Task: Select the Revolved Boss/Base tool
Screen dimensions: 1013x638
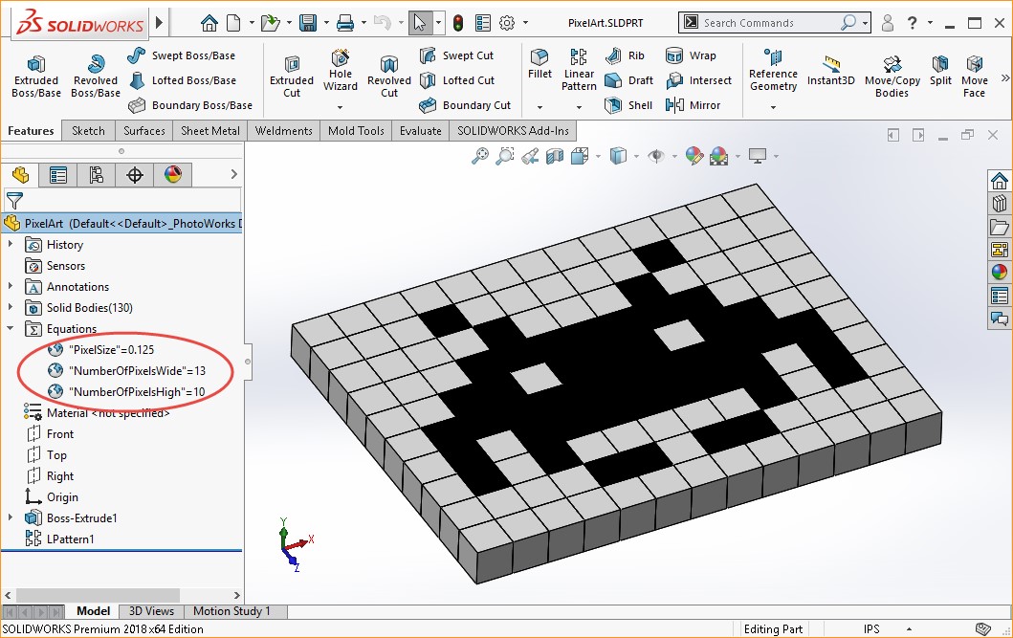Action: [x=96, y=77]
